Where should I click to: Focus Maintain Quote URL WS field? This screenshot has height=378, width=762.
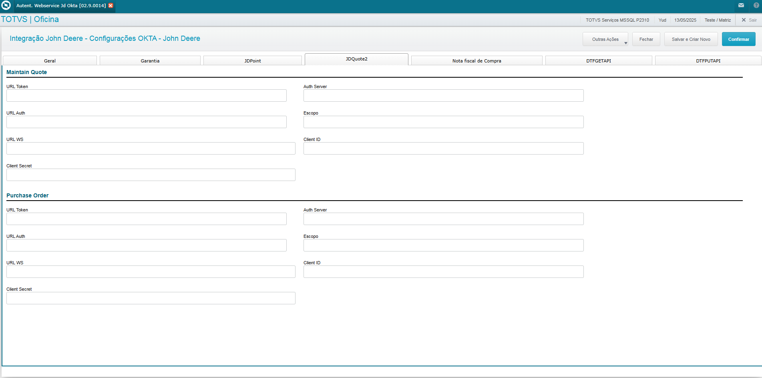pyautogui.click(x=151, y=149)
